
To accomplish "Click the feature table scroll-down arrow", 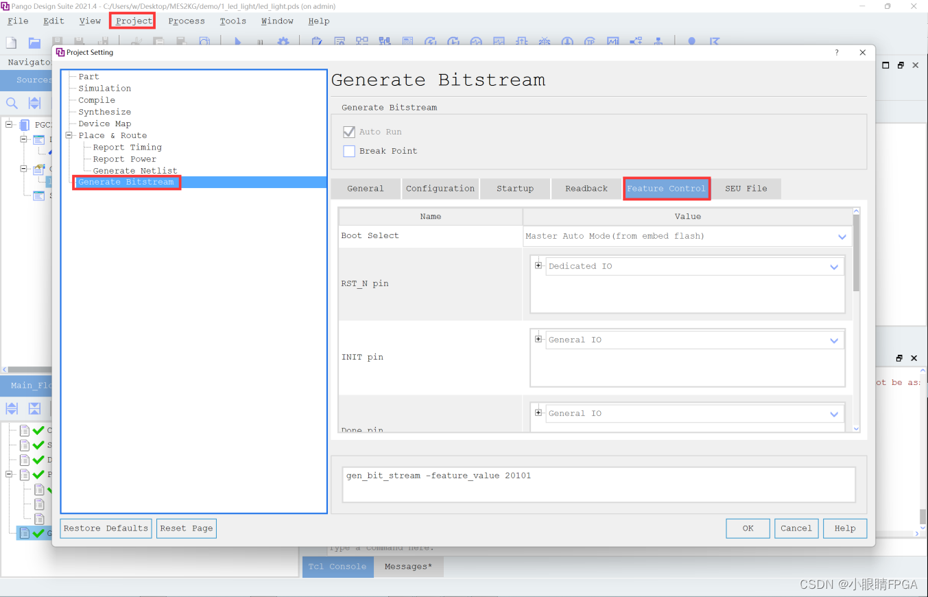I will tap(856, 428).
